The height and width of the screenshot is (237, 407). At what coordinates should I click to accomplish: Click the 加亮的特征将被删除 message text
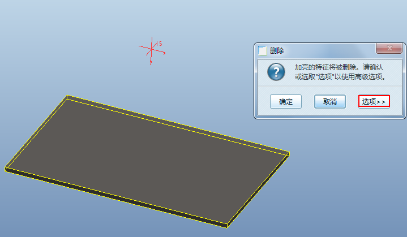(339, 72)
